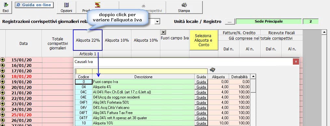This screenshot has width=330, height=126.
Task: Click the Stampa print button
Action: click(184, 7)
